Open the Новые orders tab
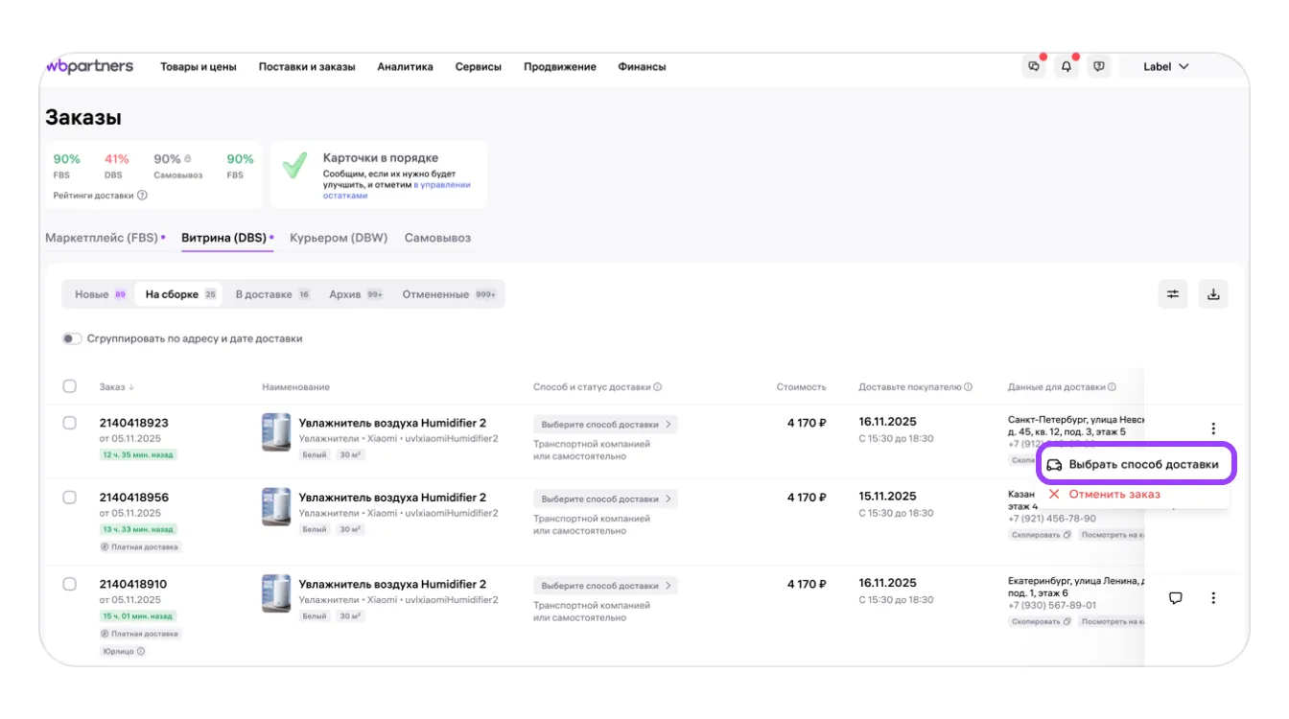 coord(101,294)
